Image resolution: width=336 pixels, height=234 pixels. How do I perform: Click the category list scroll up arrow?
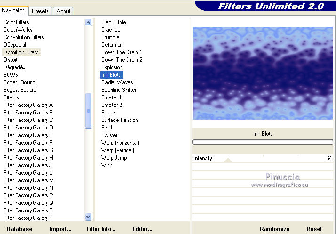[88, 22]
